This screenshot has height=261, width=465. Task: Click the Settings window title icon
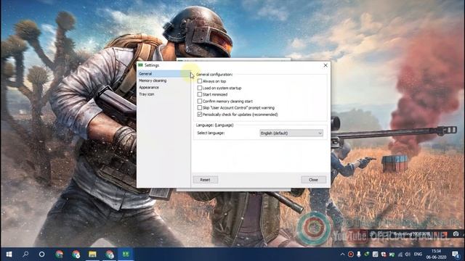point(140,65)
